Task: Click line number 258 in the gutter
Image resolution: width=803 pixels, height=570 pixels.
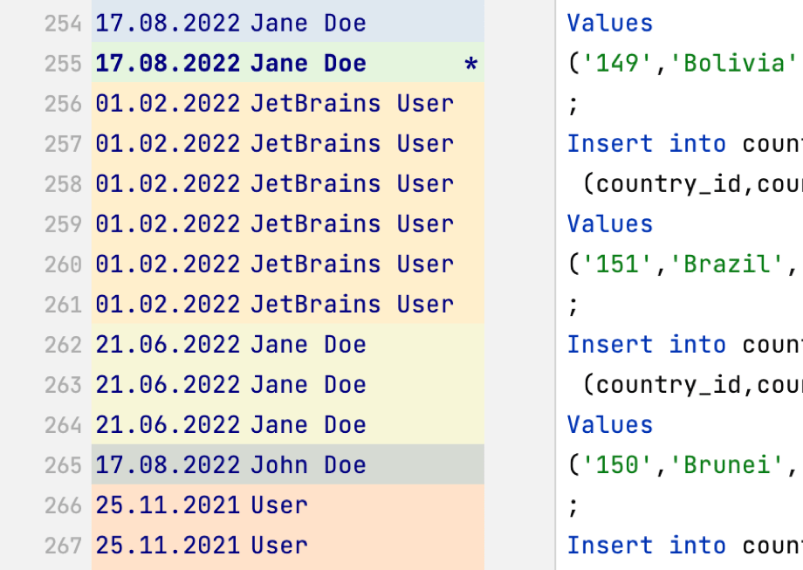Action: [63, 184]
